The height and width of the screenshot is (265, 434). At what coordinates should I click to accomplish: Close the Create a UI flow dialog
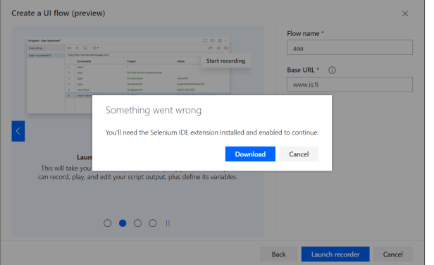405,13
